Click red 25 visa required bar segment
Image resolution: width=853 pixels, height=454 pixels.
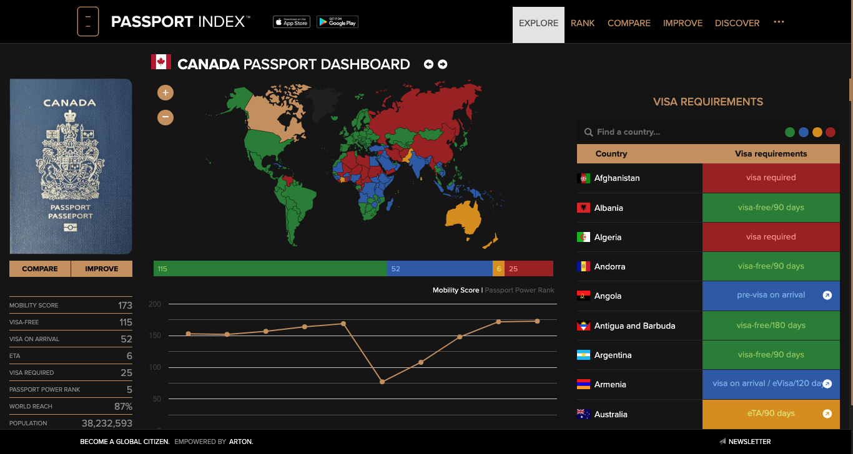[529, 269]
